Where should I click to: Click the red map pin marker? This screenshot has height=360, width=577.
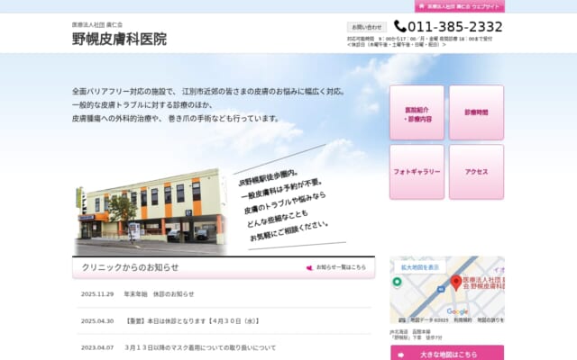click(456, 283)
